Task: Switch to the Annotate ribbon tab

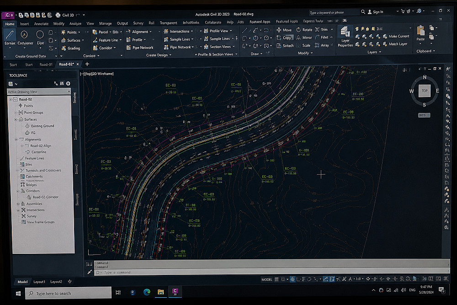Action: pyautogui.click(x=41, y=24)
